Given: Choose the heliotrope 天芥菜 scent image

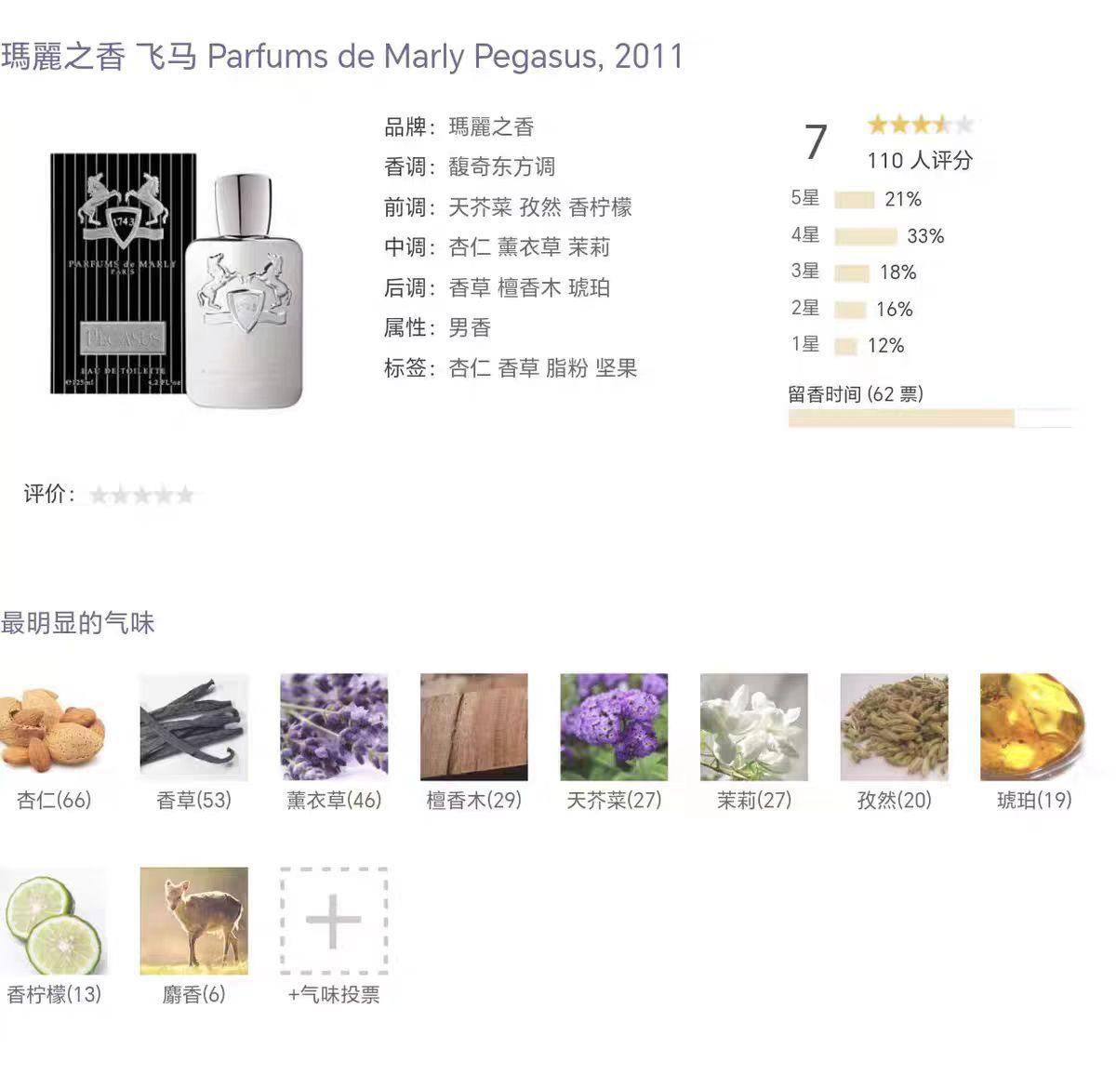Looking at the screenshot, I should point(614,727).
